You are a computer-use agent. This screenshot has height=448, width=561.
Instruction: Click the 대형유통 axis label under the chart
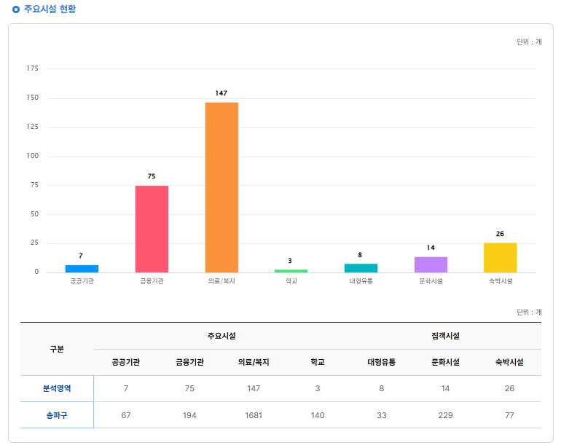[361, 281]
